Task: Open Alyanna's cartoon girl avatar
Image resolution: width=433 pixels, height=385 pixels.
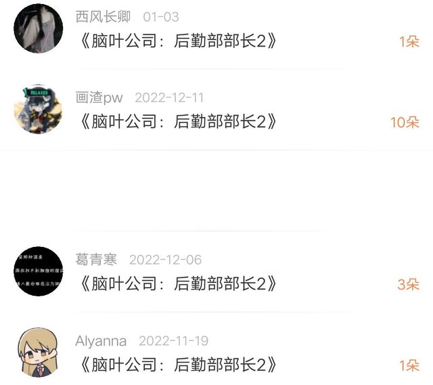Action: (39, 353)
